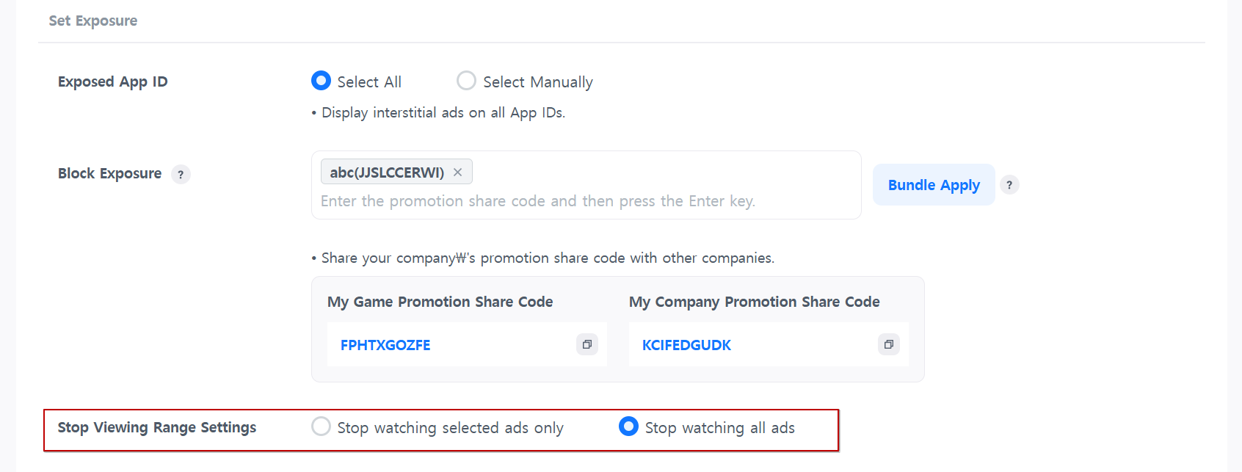Click the My Company Promotion Share Code heading
This screenshot has width=1242, height=472.
point(754,302)
